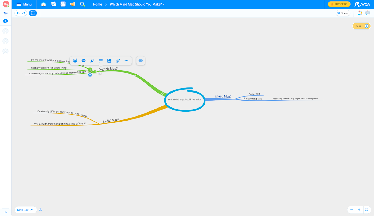The image size is (374, 216).
Task: Open the HG user profile avatar
Action: (x=6, y=4)
